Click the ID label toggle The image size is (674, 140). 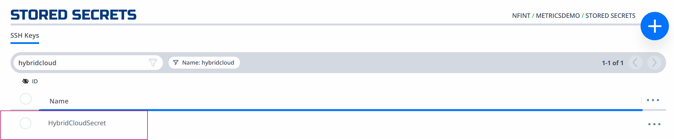click(x=35, y=81)
